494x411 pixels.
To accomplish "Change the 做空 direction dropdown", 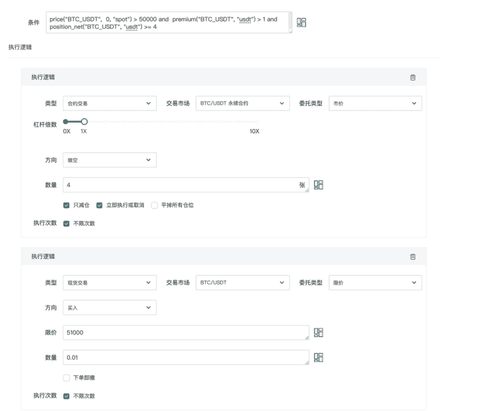I will (109, 160).
